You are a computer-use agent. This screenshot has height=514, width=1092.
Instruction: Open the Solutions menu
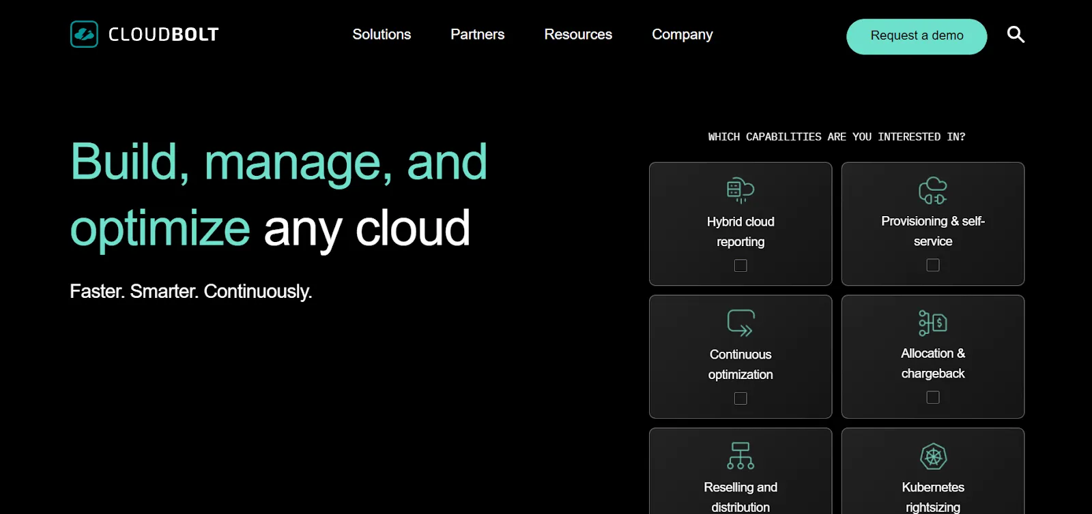[382, 34]
